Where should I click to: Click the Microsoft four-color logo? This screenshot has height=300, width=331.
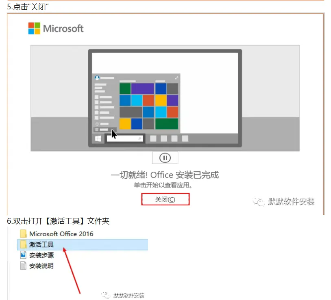click(34, 28)
